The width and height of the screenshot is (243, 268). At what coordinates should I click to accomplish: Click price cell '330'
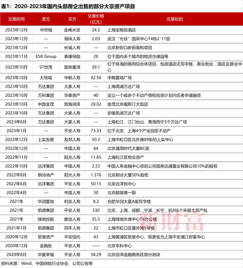coord(96,211)
